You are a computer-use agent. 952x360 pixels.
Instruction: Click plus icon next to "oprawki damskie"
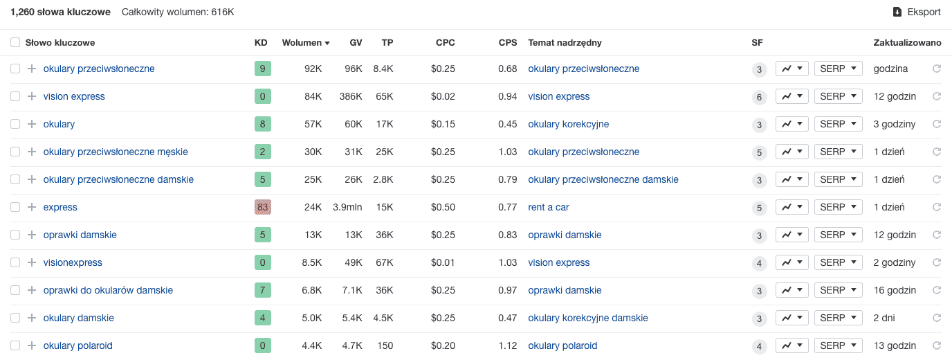pos(31,235)
